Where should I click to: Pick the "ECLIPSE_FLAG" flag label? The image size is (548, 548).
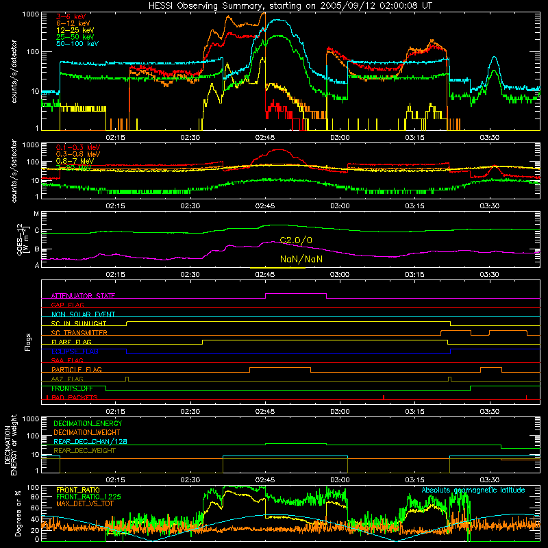pos(75,351)
